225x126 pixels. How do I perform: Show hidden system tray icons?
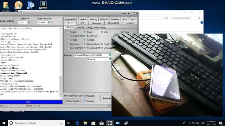pos(190,123)
